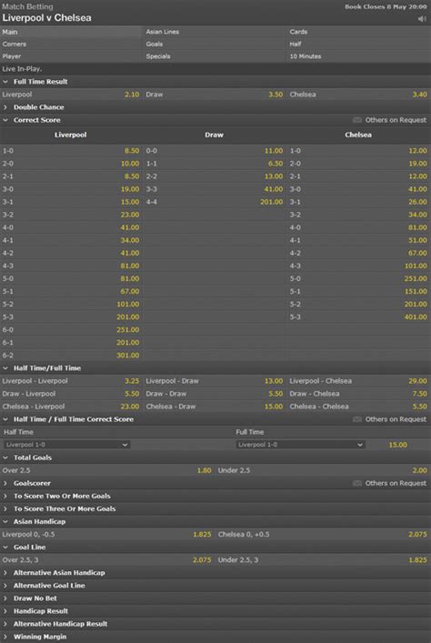431x643 pixels.
Task: Select the Main tab
Action: tap(71, 32)
